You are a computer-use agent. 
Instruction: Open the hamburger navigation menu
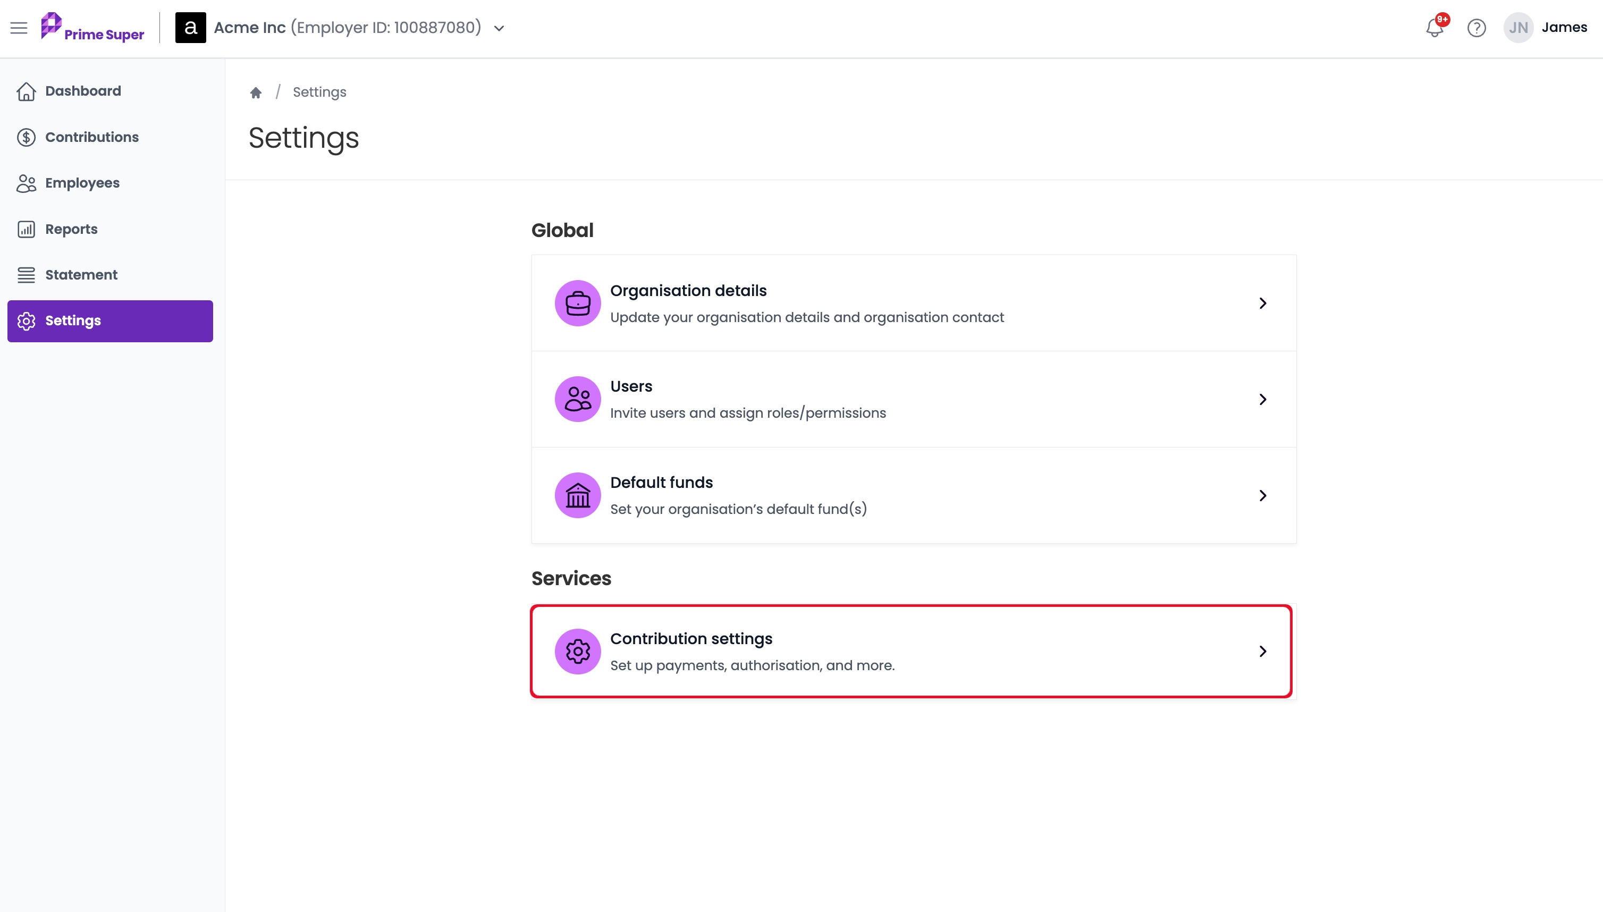click(x=19, y=28)
